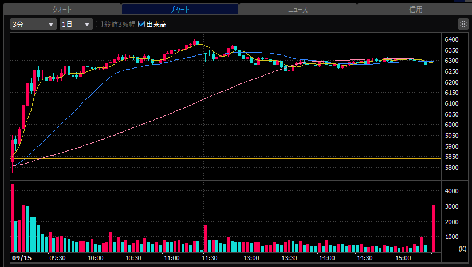Click the 11:30 time axis label
Image resolution: width=472 pixels, height=267 pixels.
tap(210, 258)
